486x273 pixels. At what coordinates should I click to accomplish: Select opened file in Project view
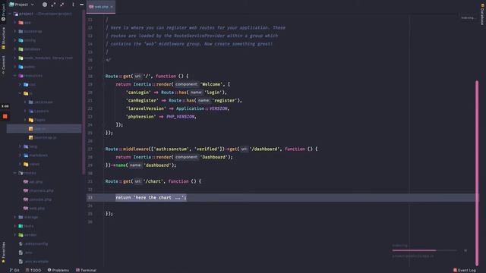coord(45,5)
